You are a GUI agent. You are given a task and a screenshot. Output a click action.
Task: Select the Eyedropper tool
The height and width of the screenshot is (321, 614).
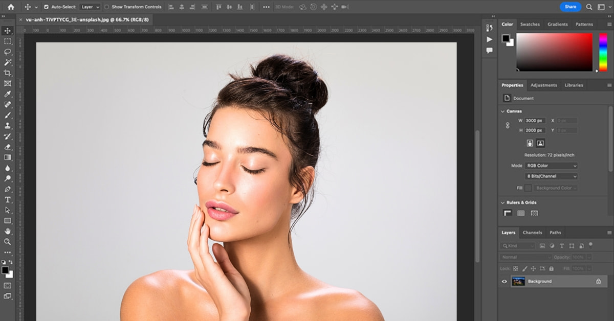click(8, 94)
